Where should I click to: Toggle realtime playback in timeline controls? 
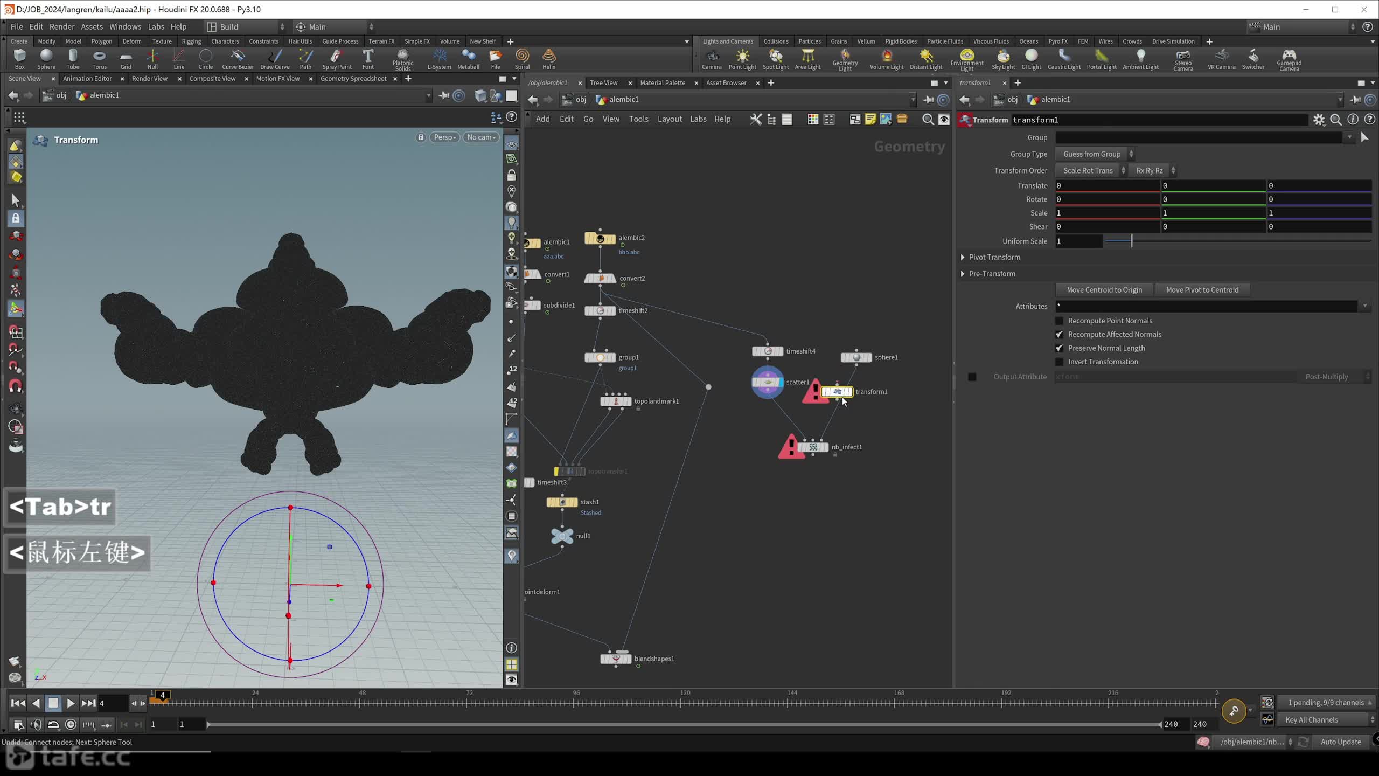(71, 724)
